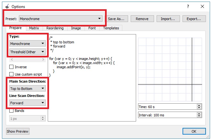Screen dimensions: 212x140
Task: Toggle the Inverse checkbox
Action: click(12, 67)
